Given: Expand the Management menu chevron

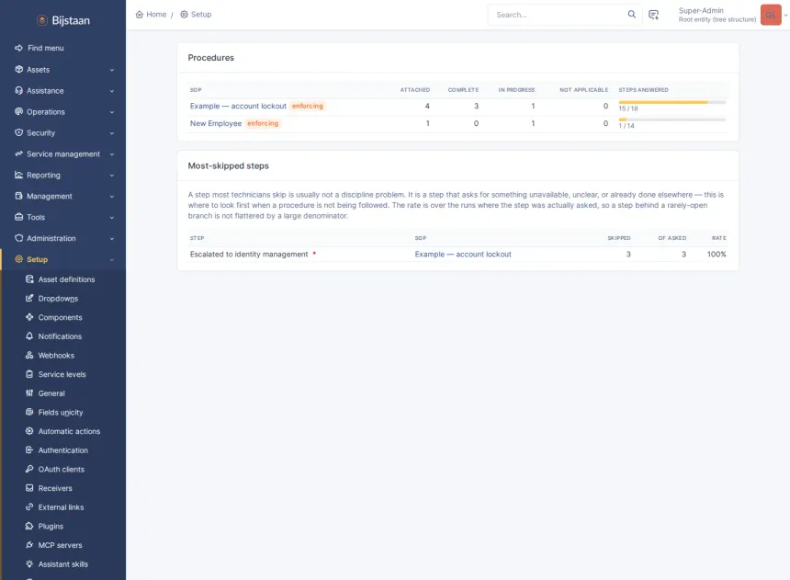Looking at the screenshot, I should click(x=112, y=196).
